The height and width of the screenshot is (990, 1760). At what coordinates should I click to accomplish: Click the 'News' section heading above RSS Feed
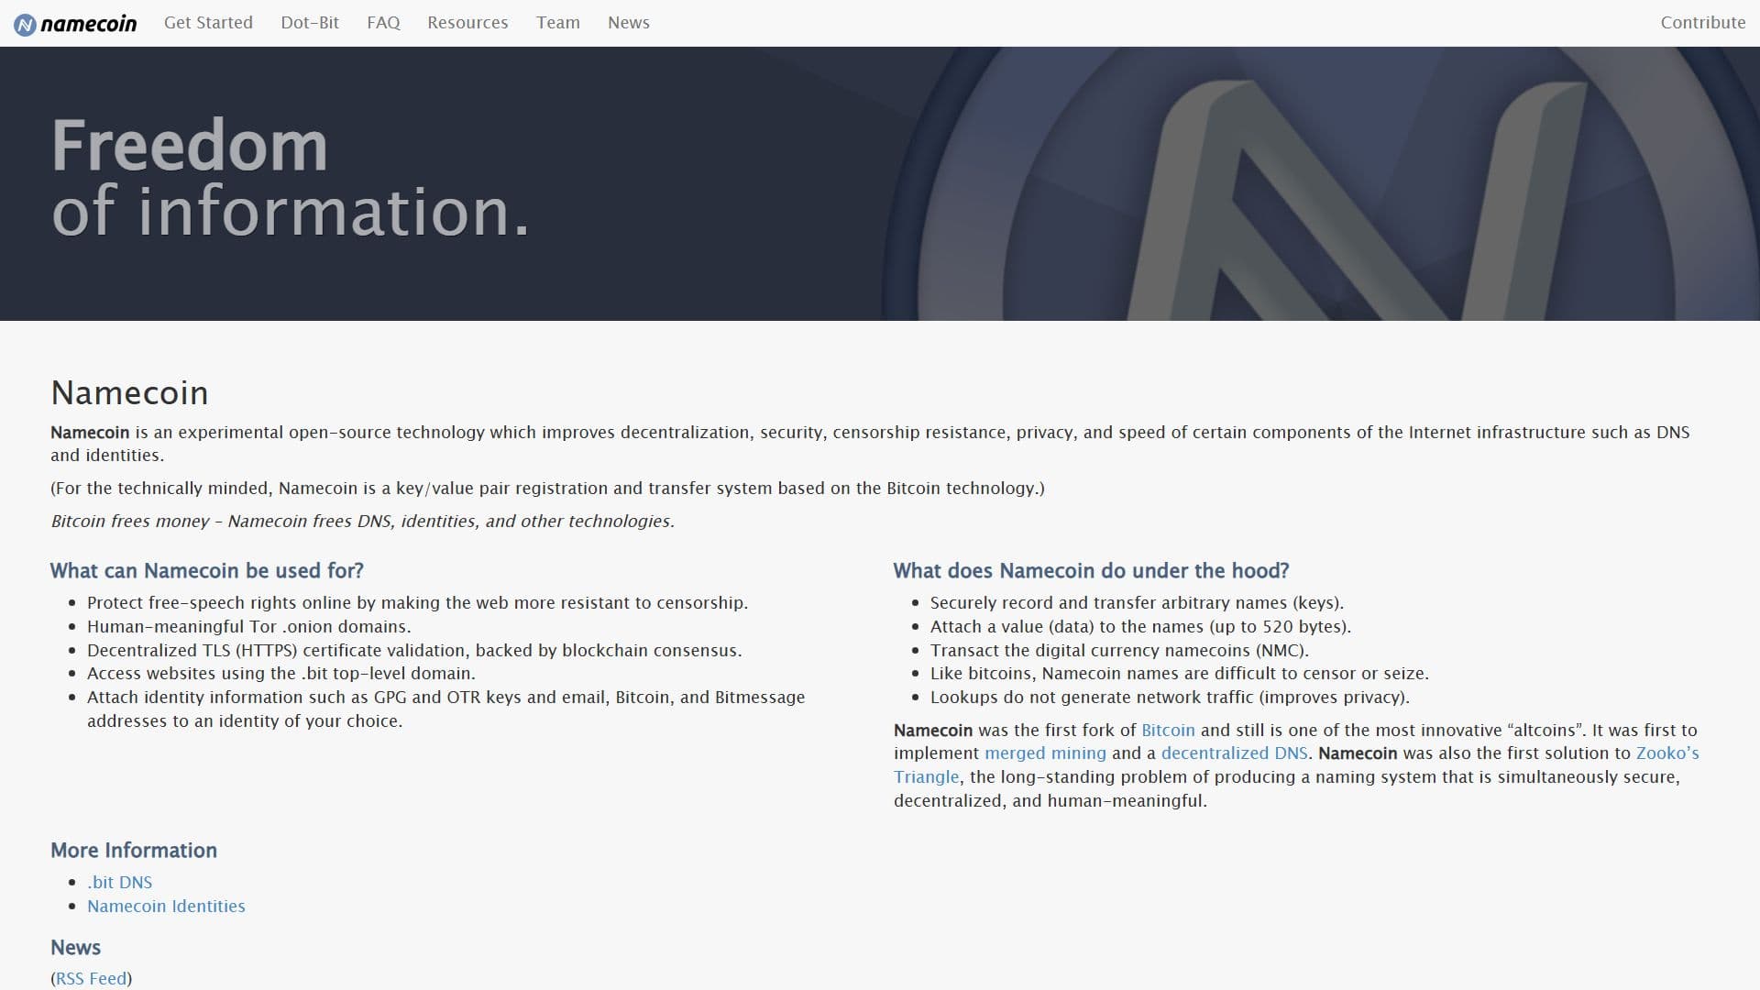[75, 948]
